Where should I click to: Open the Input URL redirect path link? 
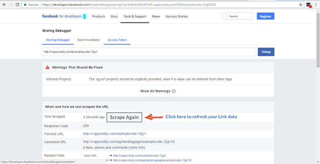(x=140, y=156)
